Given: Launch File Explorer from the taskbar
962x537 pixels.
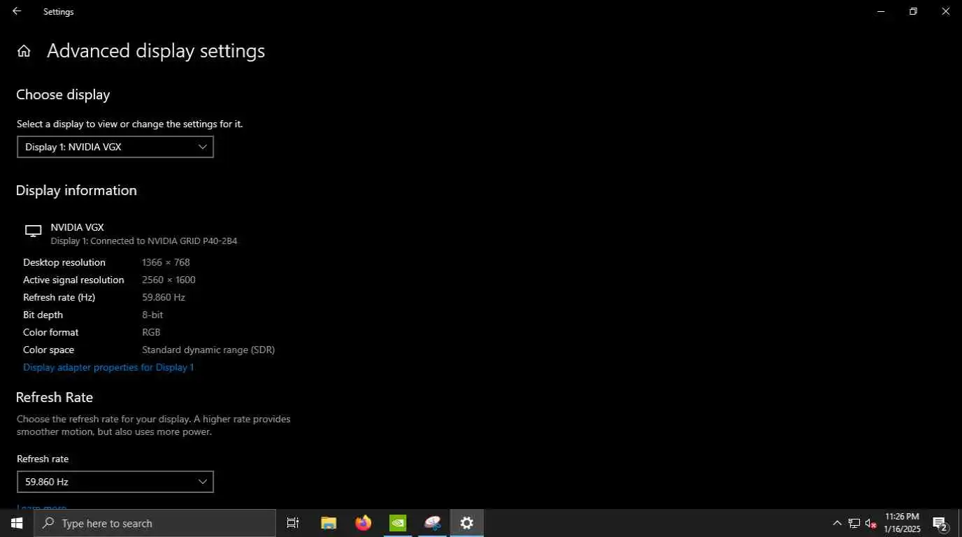Looking at the screenshot, I should 329,523.
